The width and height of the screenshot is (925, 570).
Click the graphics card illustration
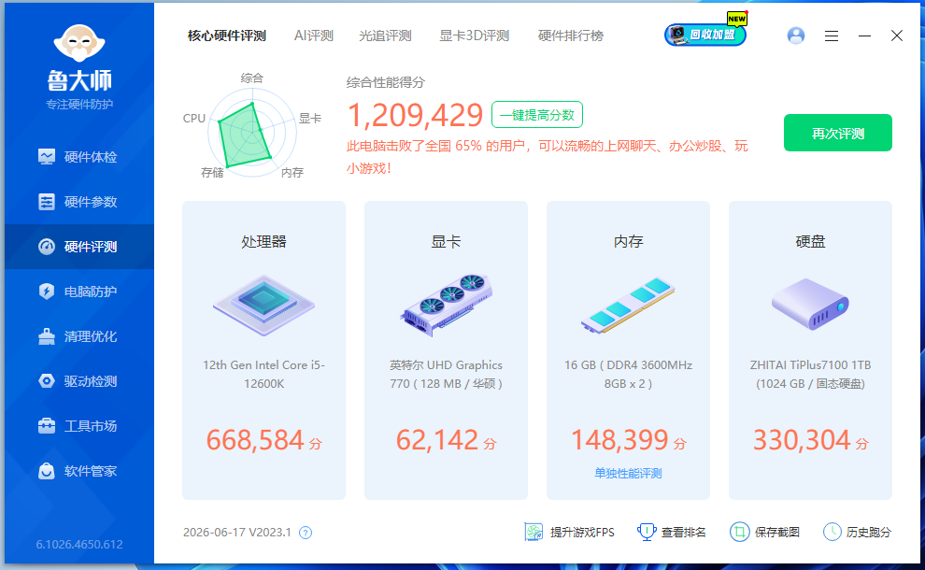tap(447, 305)
